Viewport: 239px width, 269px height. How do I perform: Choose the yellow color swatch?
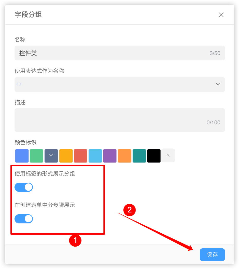click(x=66, y=156)
